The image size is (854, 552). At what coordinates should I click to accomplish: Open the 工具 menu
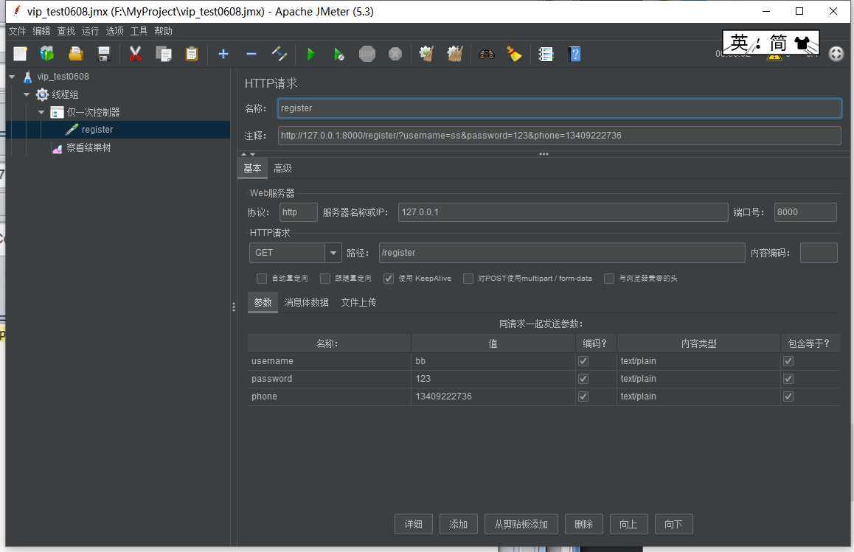tap(139, 31)
